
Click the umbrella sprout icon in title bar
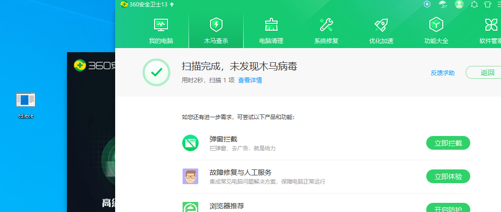(443, 5)
